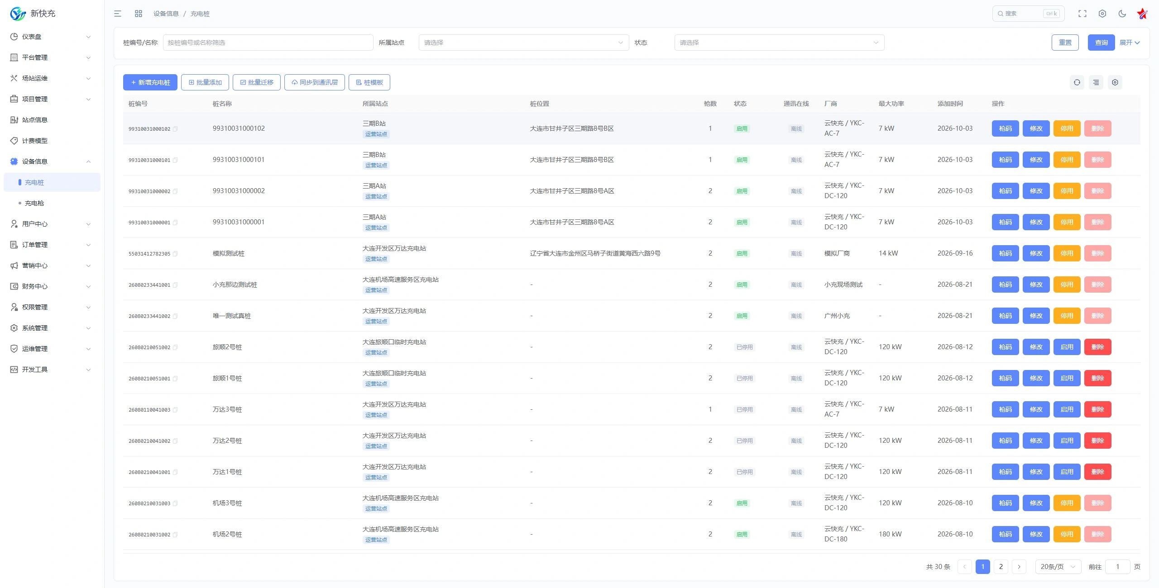1159x588 pixels.
Task: Select 充电枪 in the sidebar
Action: [52, 203]
